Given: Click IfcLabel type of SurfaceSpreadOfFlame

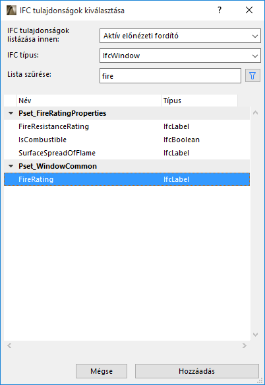Looking at the screenshot, I should click(x=176, y=153).
